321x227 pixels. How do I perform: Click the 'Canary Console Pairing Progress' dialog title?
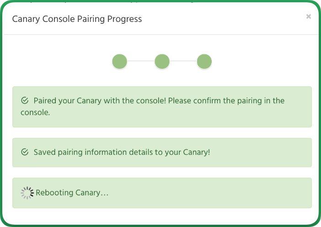click(77, 19)
